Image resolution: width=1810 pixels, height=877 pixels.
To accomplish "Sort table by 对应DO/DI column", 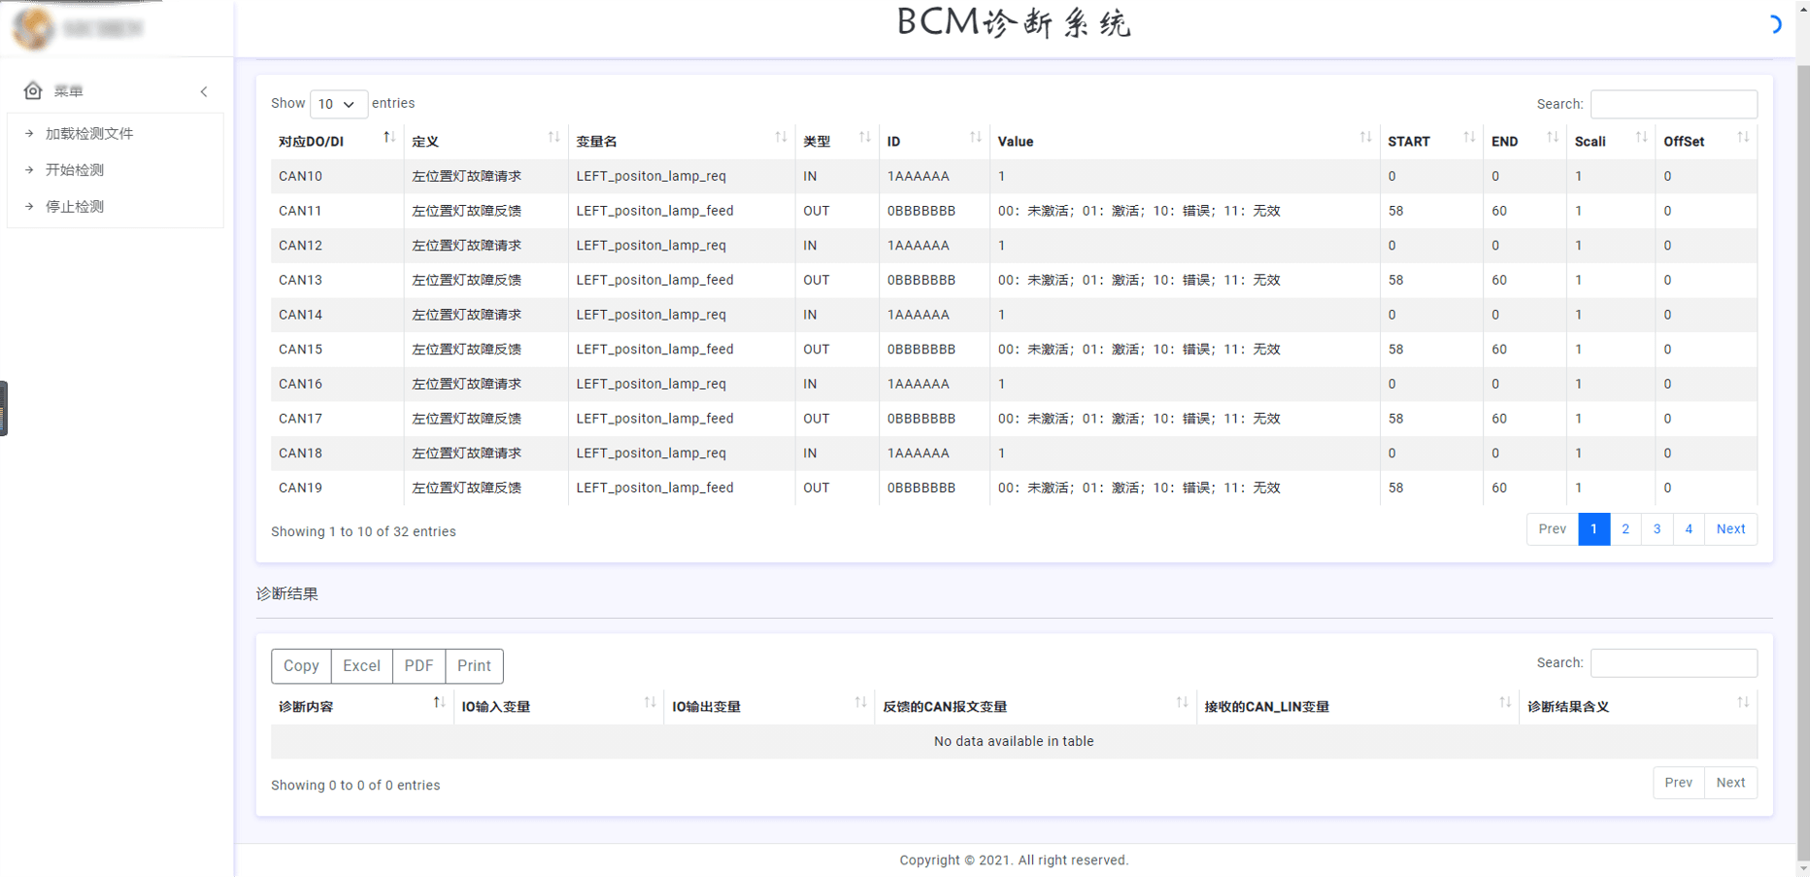I will (x=336, y=141).
